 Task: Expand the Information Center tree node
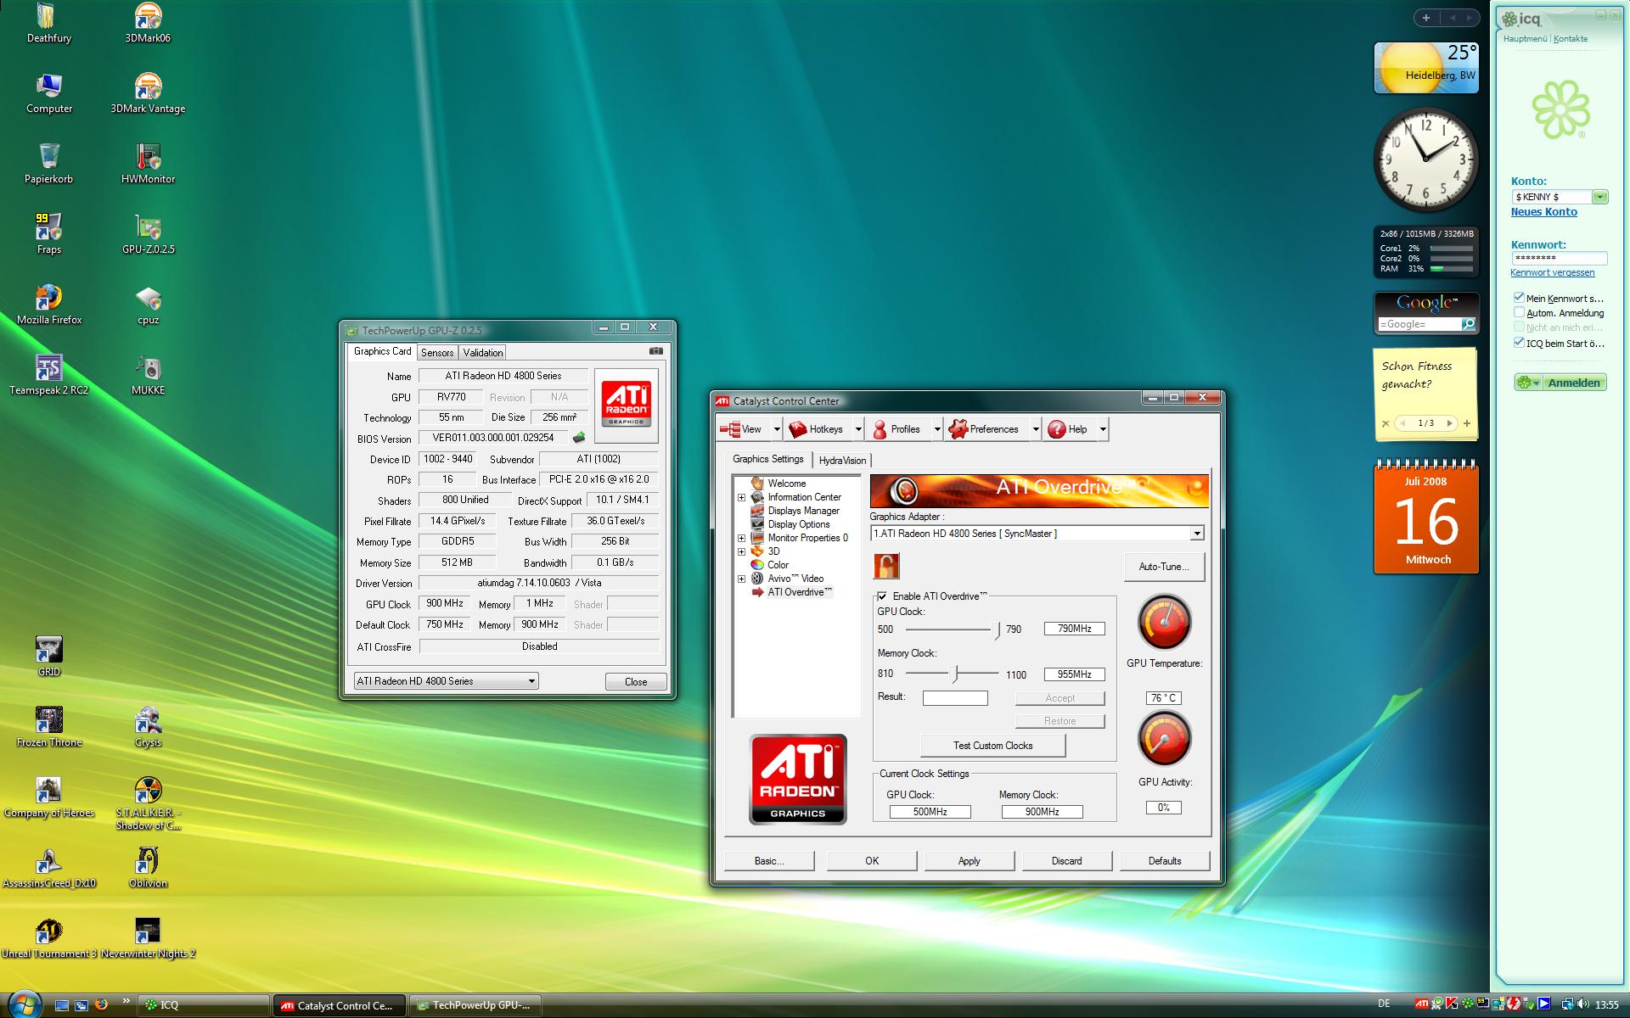click(x=741, y=497)
